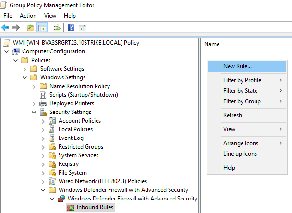Viewport: 292px width, 213px height.
Task: Open the Help menu in menu bar
Action: tap(70, 16)
